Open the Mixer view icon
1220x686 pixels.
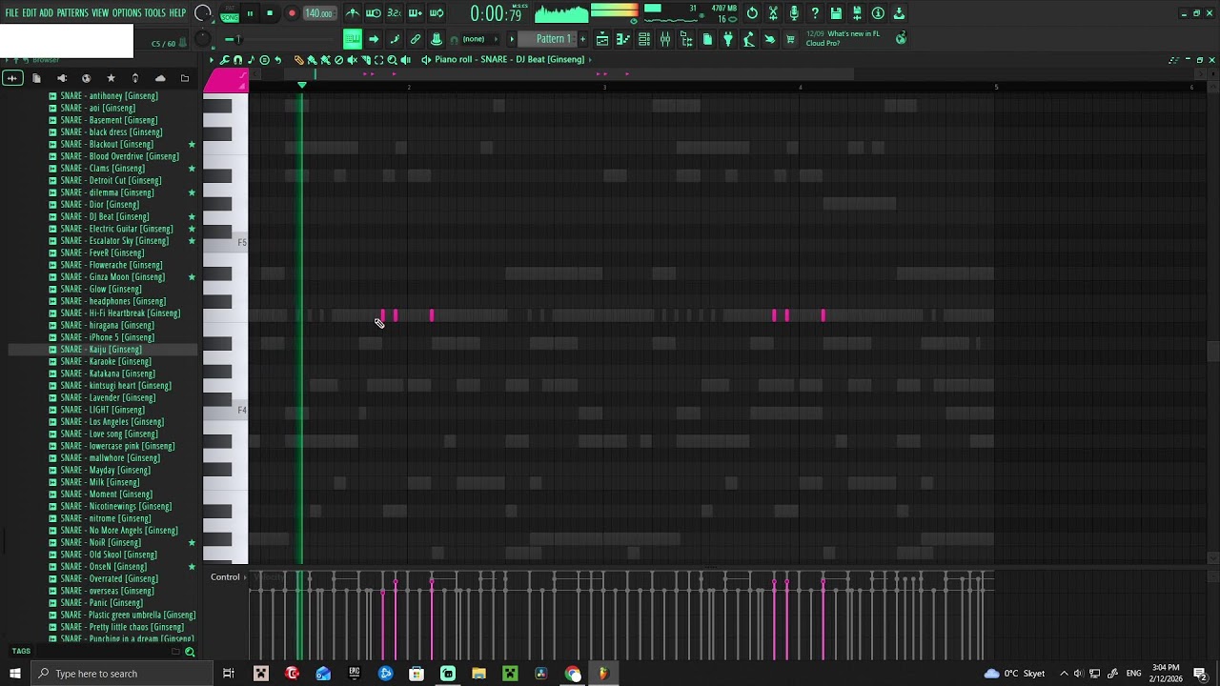click(664, 39)
